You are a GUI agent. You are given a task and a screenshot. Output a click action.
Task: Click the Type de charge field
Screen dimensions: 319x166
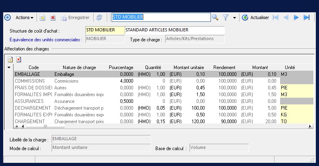(195, 39)
